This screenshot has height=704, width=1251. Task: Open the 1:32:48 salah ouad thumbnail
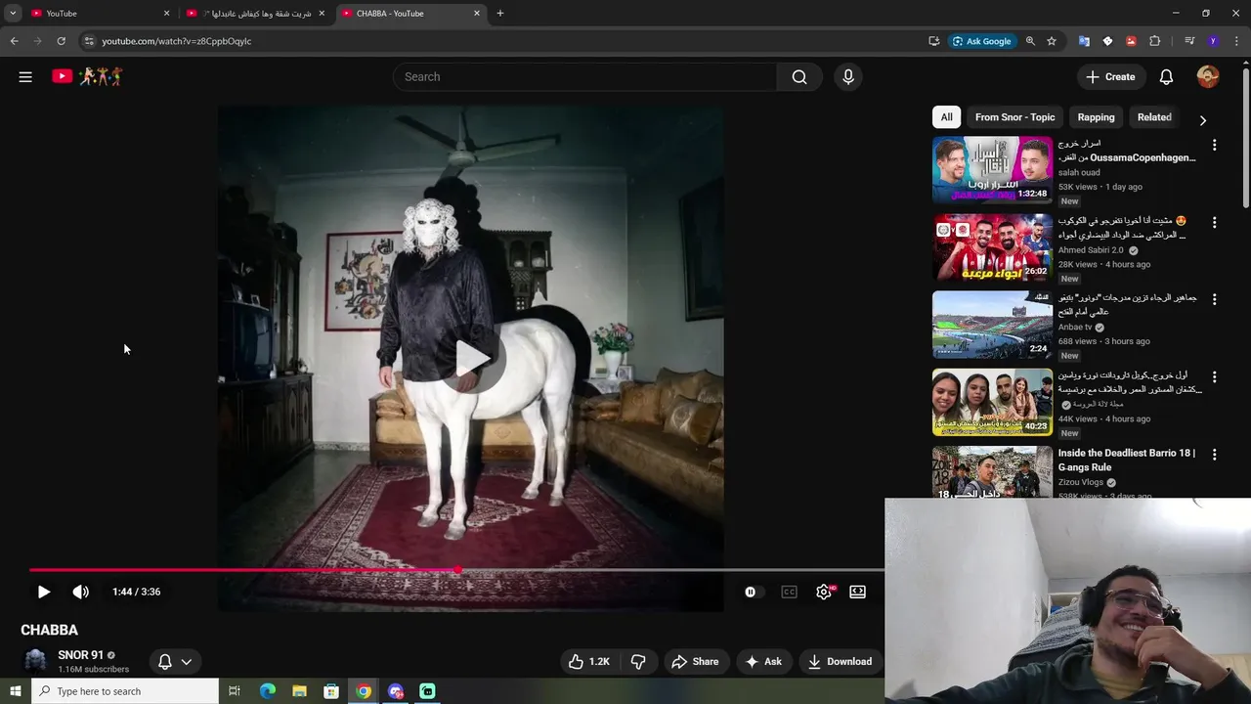[992, 169]
